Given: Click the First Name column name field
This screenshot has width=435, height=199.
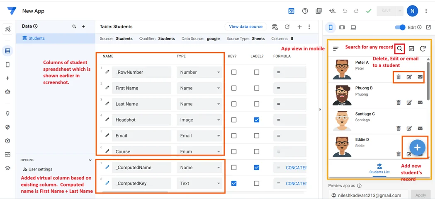Looking at the screenshot, I should tap(141, 88).
